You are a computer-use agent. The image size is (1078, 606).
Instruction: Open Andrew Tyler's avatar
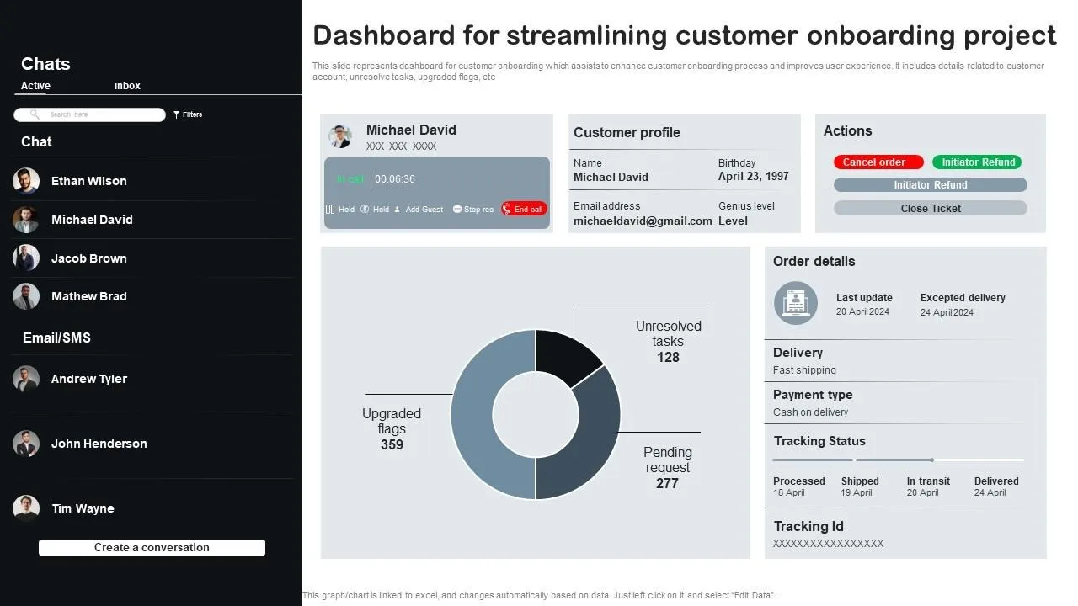pos(26,379)
